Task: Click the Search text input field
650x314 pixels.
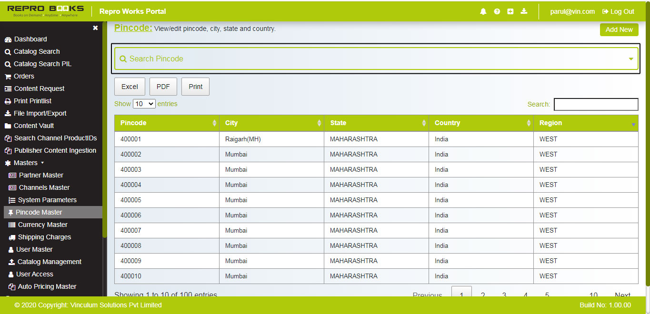Action: (596, 104)
